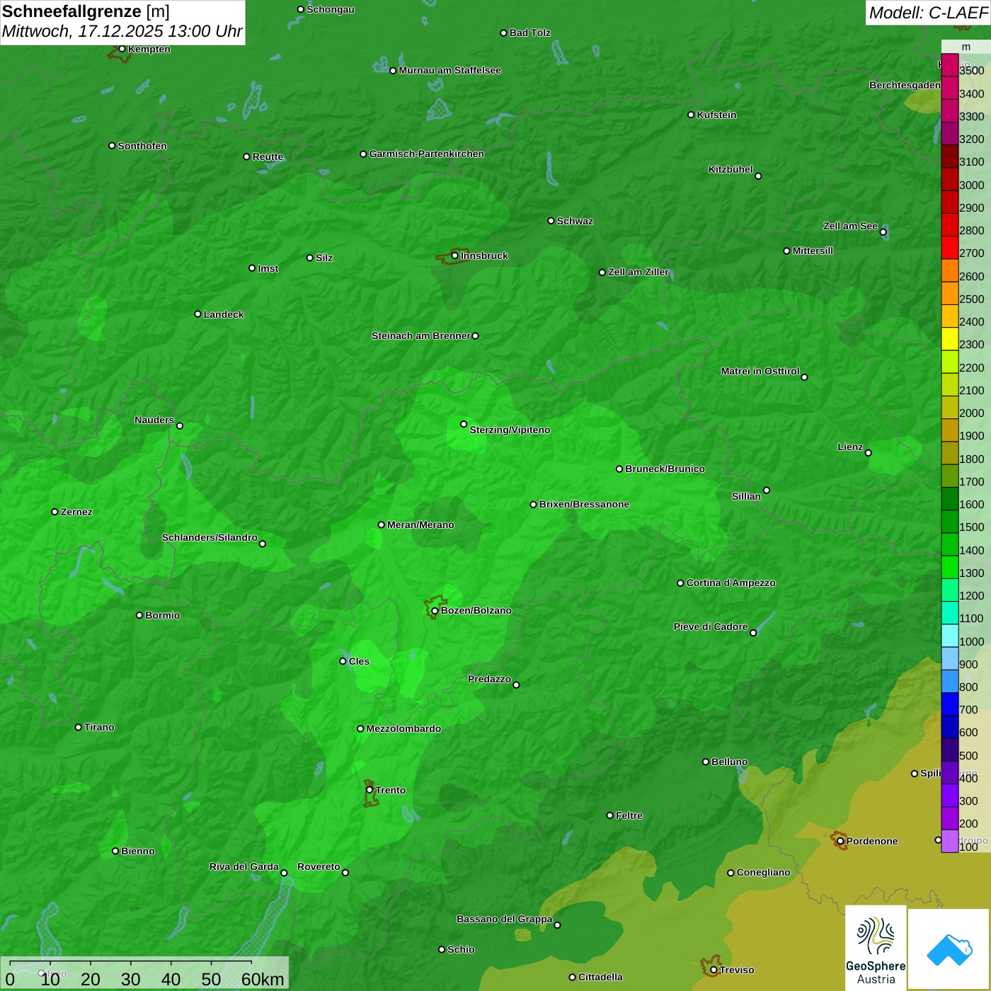Click the 'Pordenone' city label
Image resolution: width=991 pixels, height=991 pixels.
[x=872, y=841]
